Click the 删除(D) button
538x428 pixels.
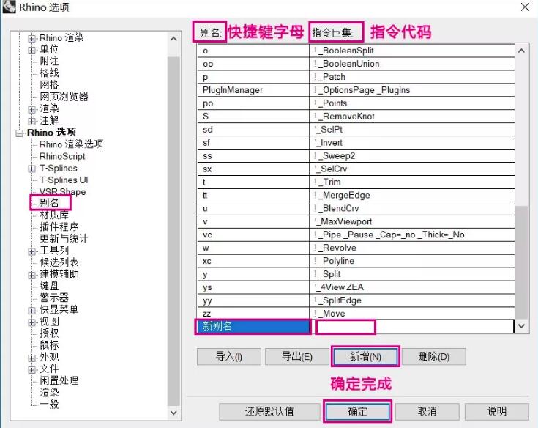click(x=433, y=357)
